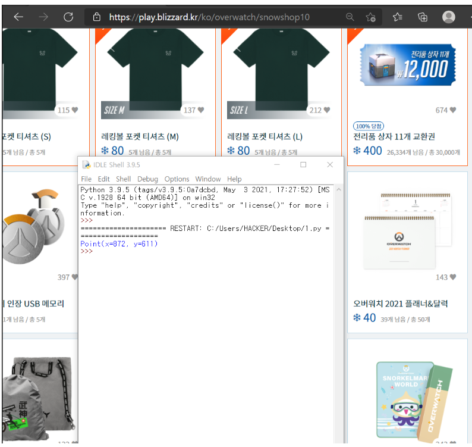Open the Overwatch USB memory image

[34, 227]
